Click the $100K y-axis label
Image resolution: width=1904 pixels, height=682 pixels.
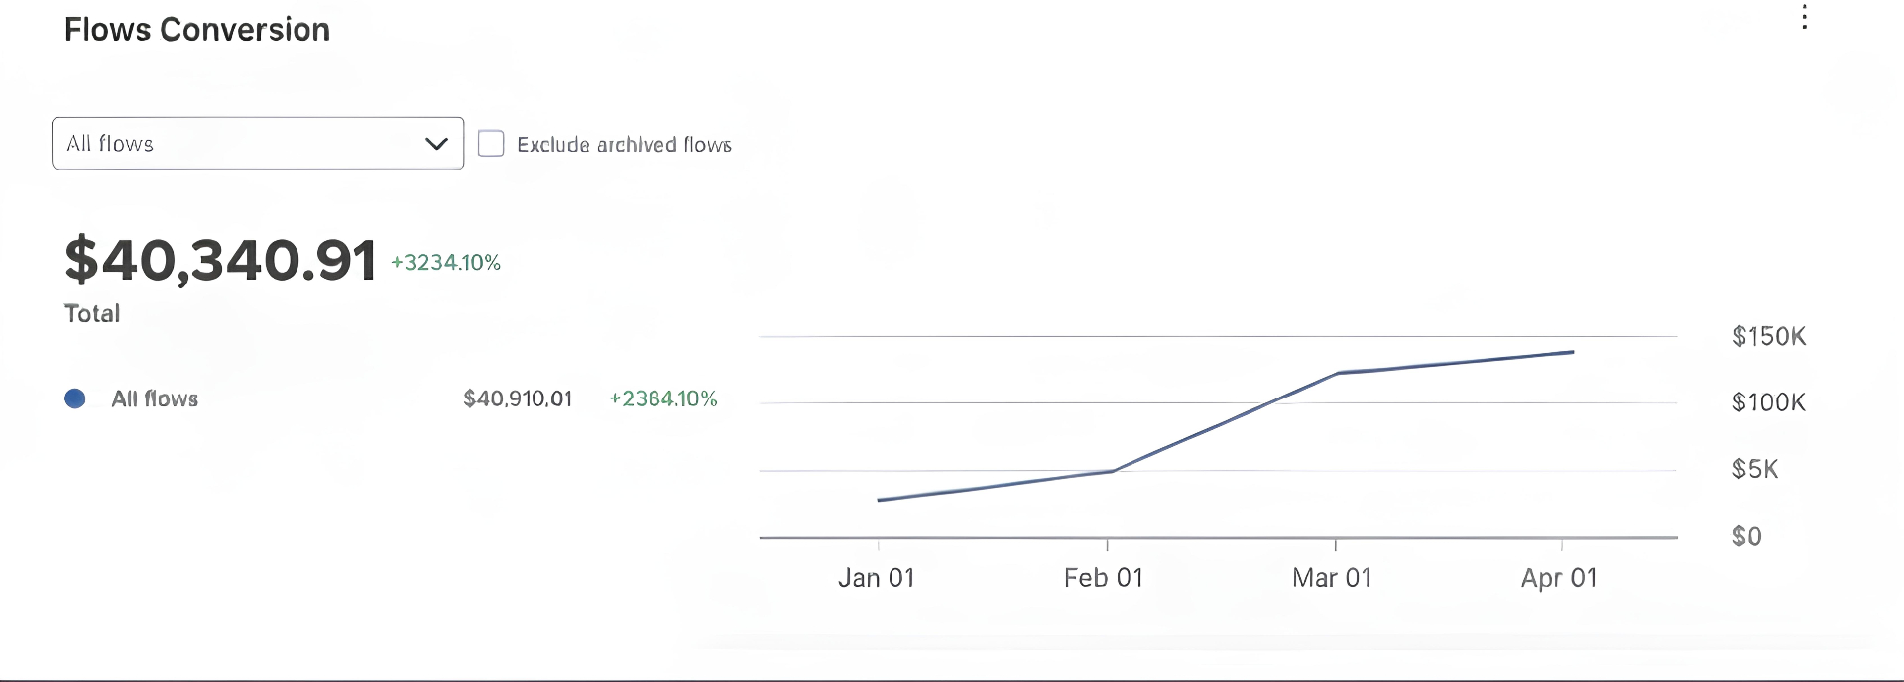coord(1769,402)
